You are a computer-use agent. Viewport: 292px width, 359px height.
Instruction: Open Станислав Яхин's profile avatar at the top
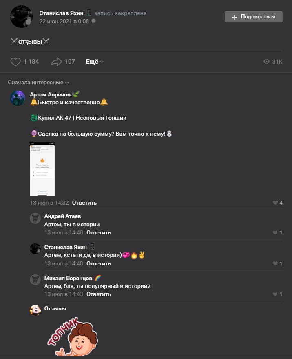(x=21, y=17)
